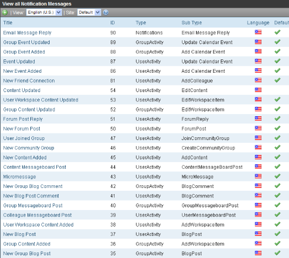Click the flag icon for Forum Post Reply

point(258,119)
